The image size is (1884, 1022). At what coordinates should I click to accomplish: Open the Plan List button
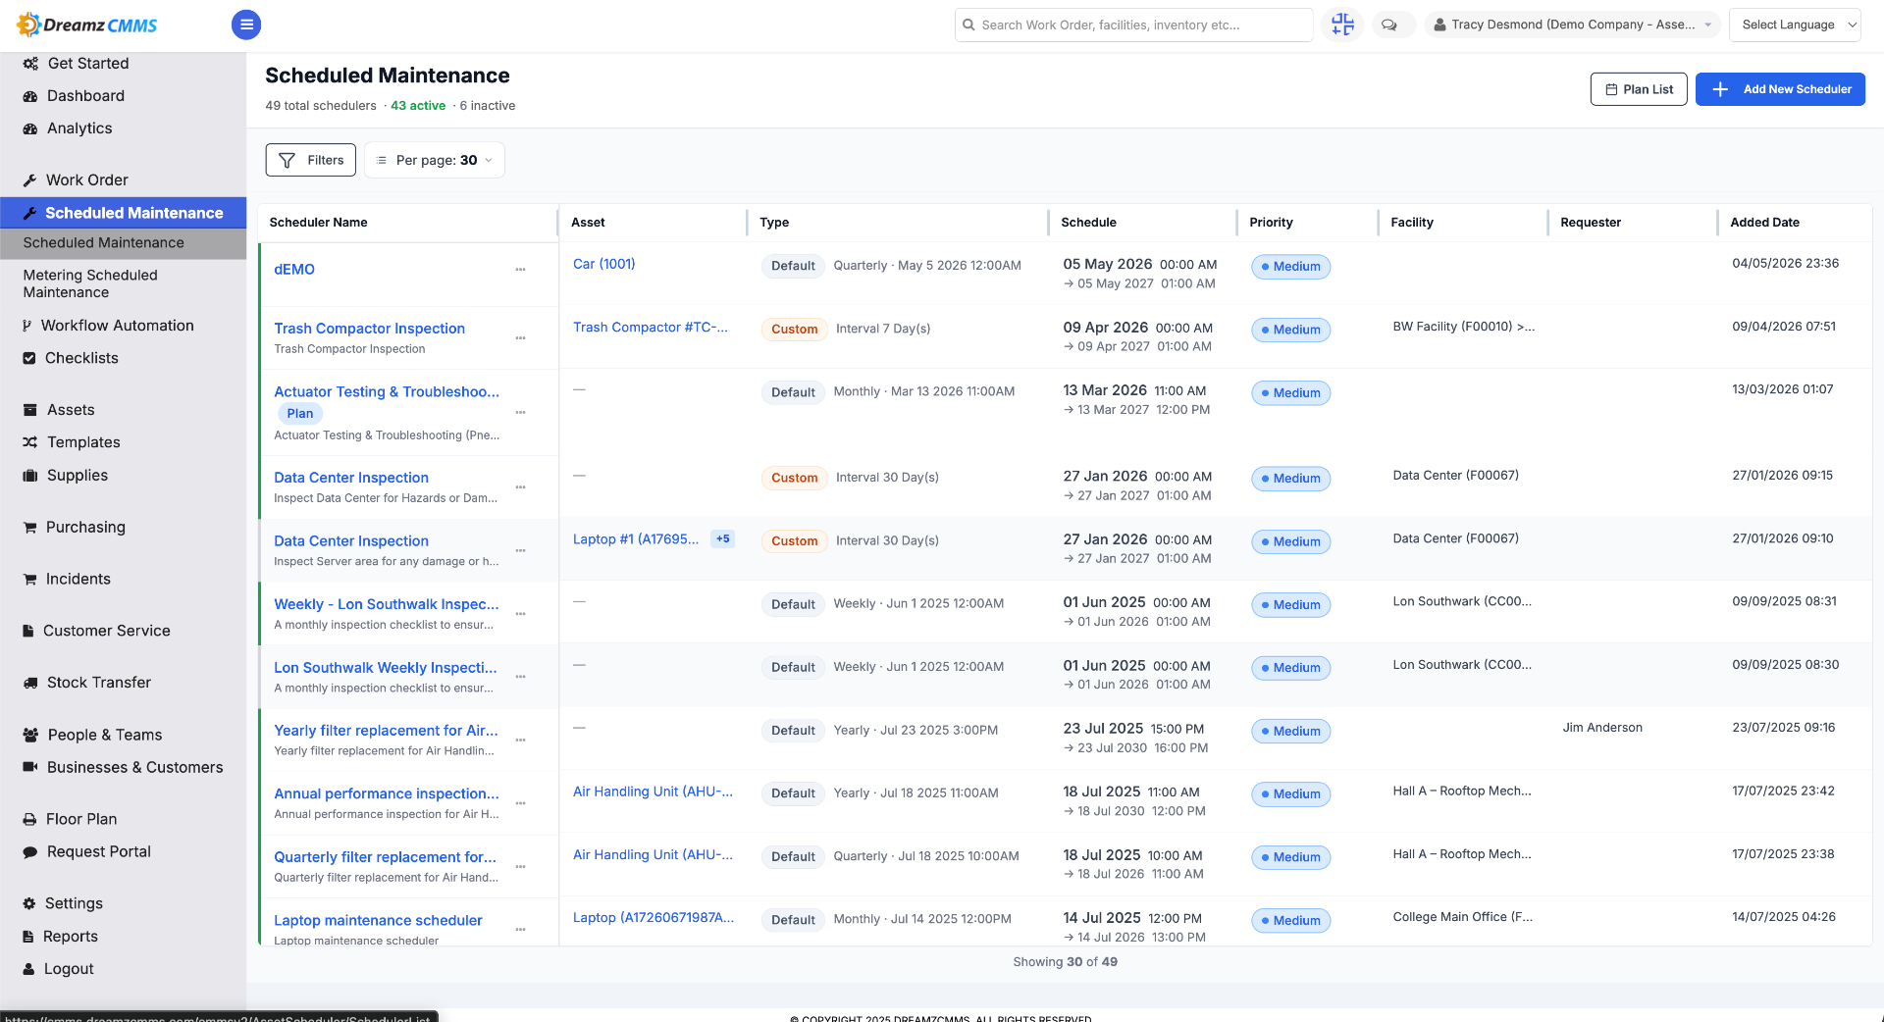(1639, 89)
